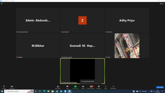
Task: Click the weather widget showing 27°C Berawan
Action: point(141,91)
